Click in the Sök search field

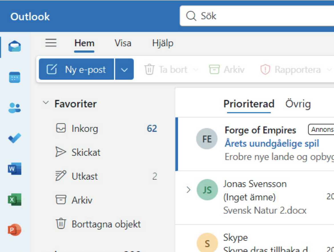pyautogui.click(x=257, y=16)
